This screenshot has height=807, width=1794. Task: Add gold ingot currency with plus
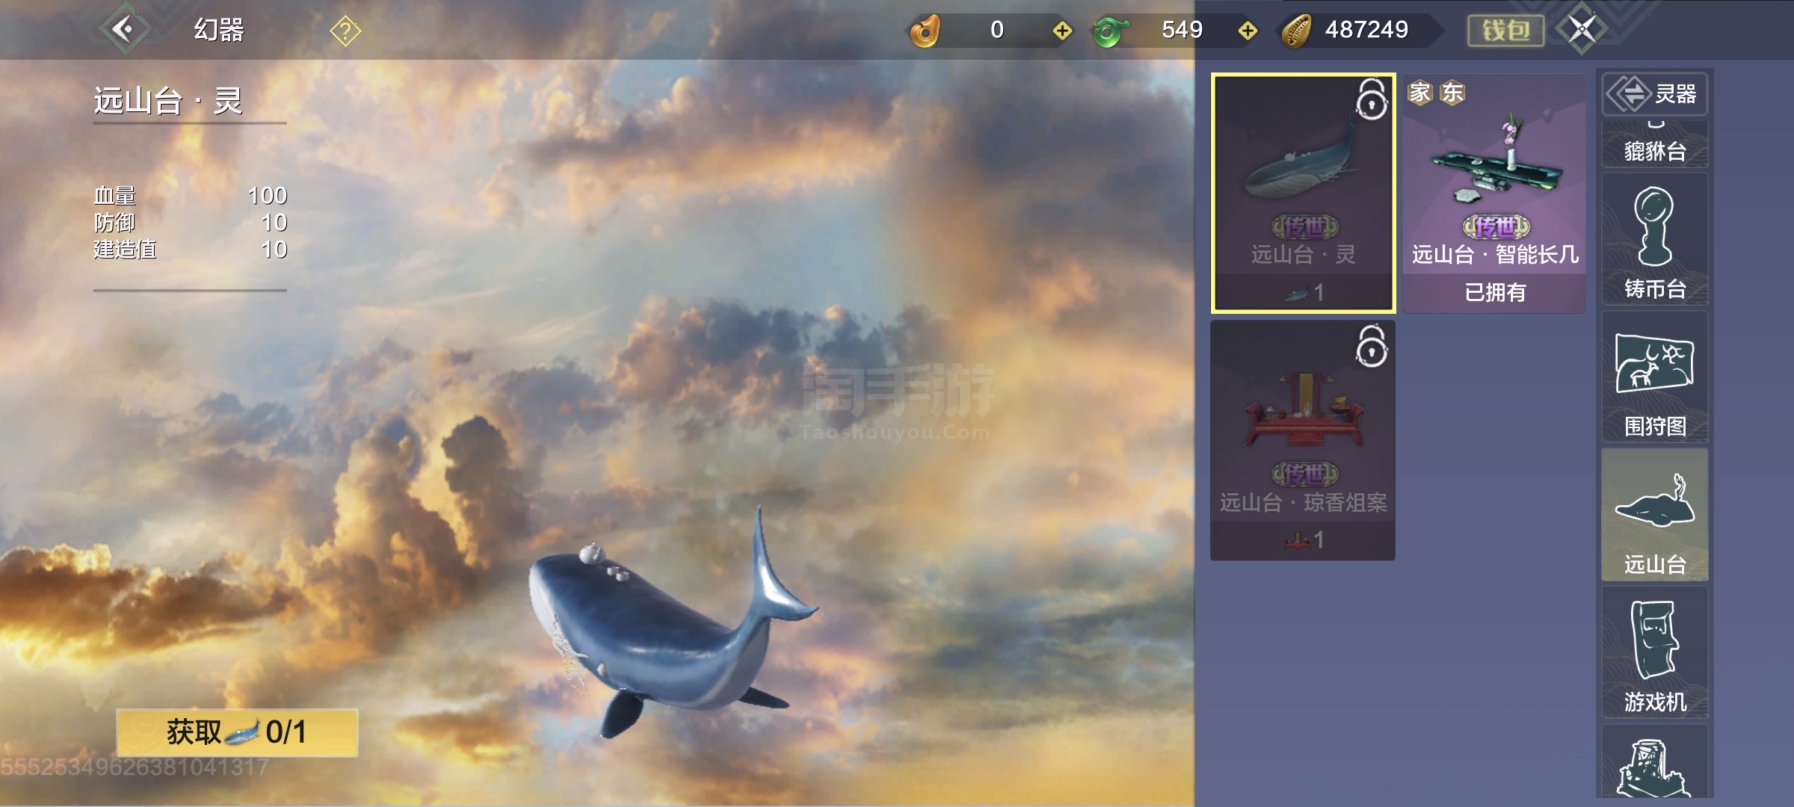[1061, 31]
